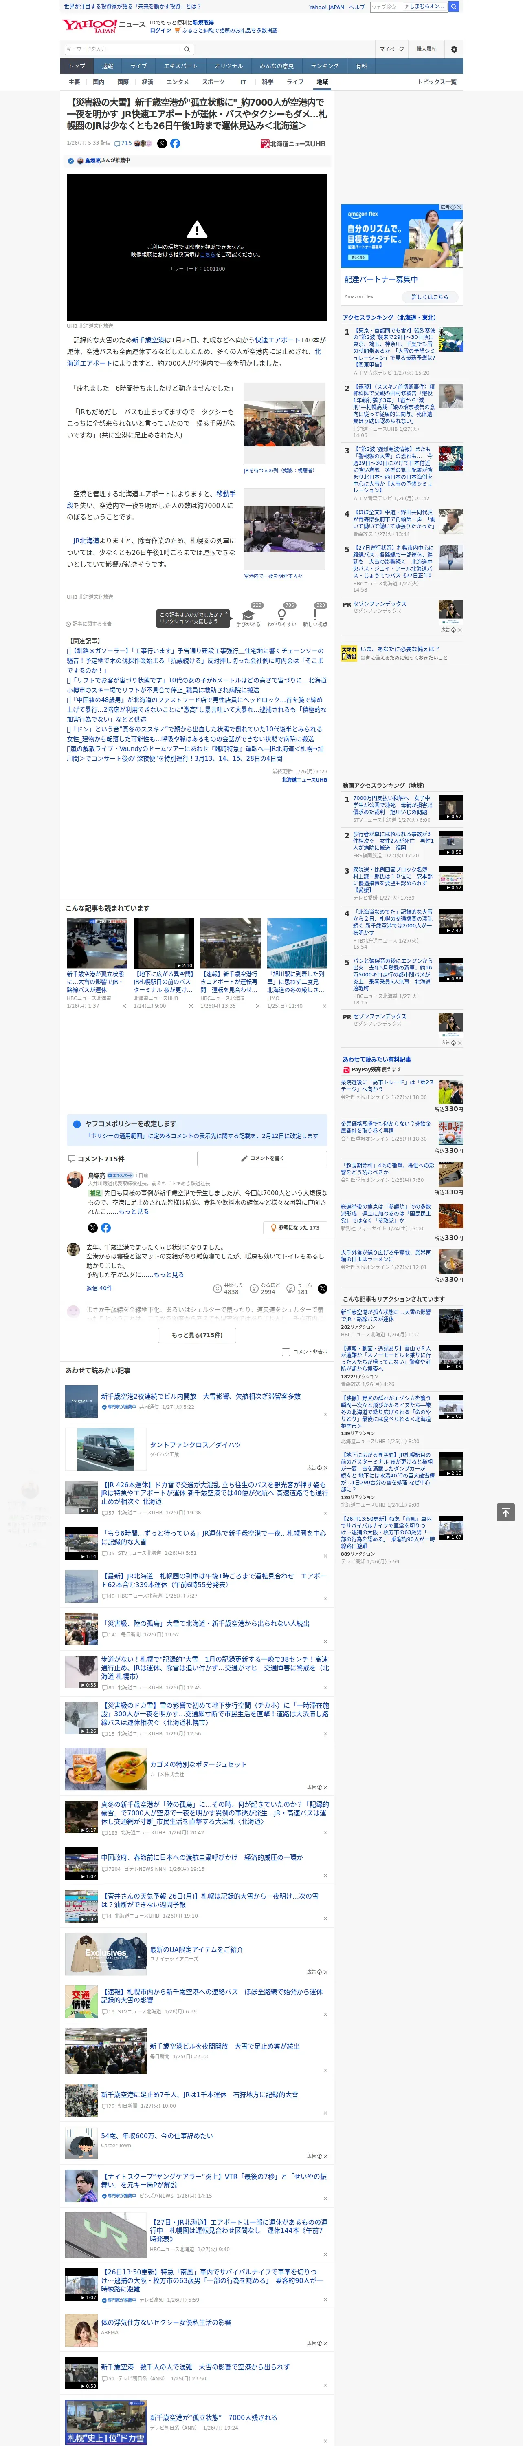Image resolution: width=523 pixels, height=2446 pixels.
Task: Share expert comment on Facebook
Action: tap(105, 1228)
